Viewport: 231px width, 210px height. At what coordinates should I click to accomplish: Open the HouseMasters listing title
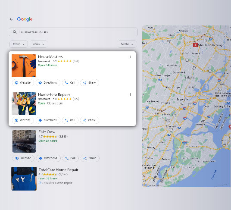tap(50, 57)
